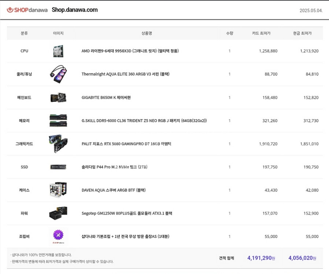Click the cash price 152,820
The height and width of the screenshot is (274, 329).
[x=311, y=98]
